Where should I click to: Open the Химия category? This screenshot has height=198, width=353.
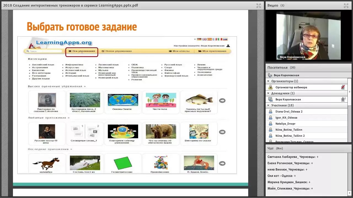(201, 65)
